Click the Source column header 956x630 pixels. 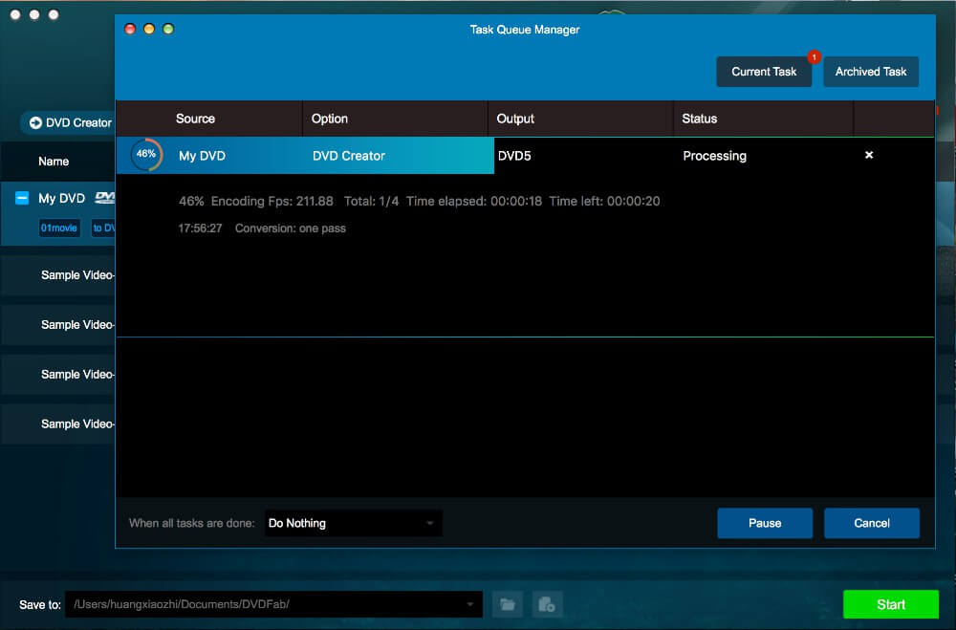[195, 119]
